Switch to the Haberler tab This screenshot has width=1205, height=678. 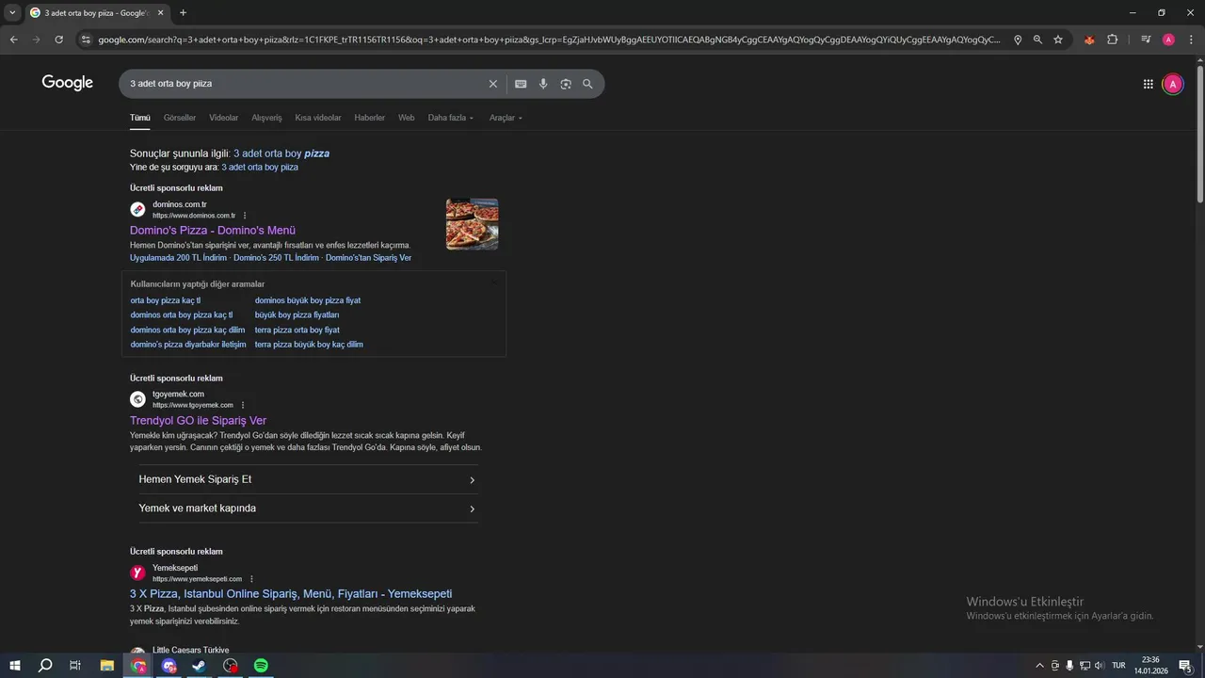tap(370, 118)
